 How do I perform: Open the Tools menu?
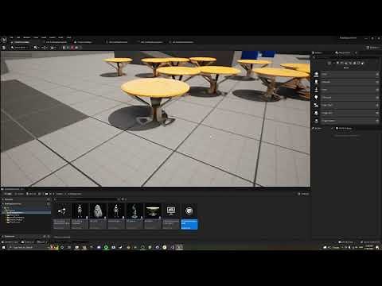(36, 37)
